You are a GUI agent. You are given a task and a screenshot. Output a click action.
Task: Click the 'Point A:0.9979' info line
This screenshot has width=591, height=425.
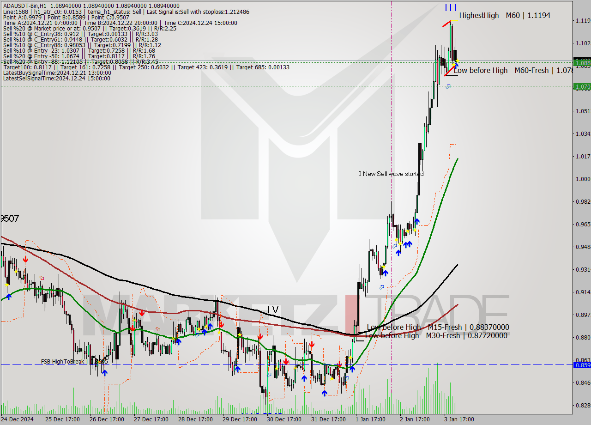coord(66,17)
